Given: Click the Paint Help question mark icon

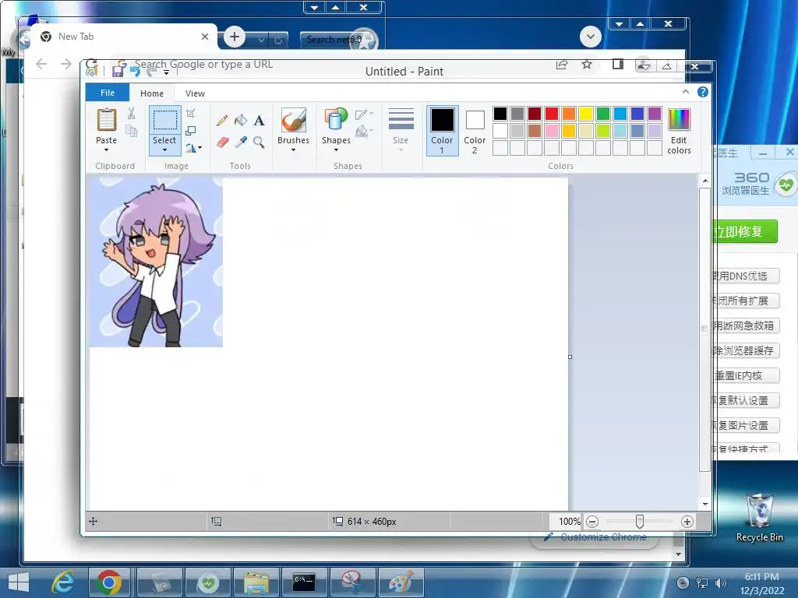Looking at the screenshot, I should (x=703, y=92).
